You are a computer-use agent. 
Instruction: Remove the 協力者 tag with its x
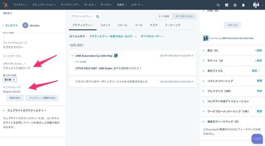14,80
